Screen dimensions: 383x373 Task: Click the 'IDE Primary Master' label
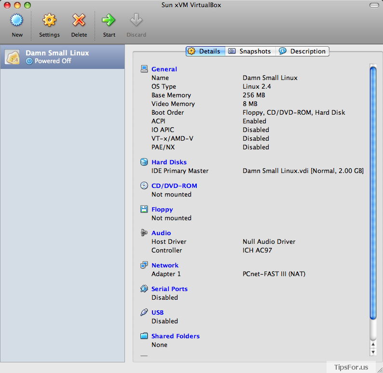point(180,171)
